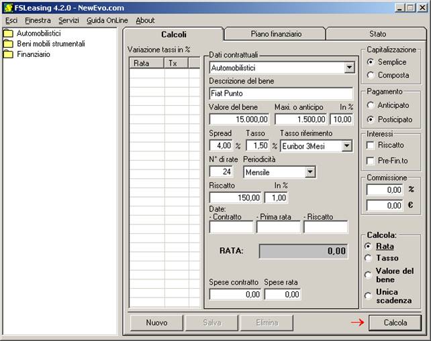Click the Elimina button
The height and width of the screenshot is (341, 431).
(x=267, y=323)
